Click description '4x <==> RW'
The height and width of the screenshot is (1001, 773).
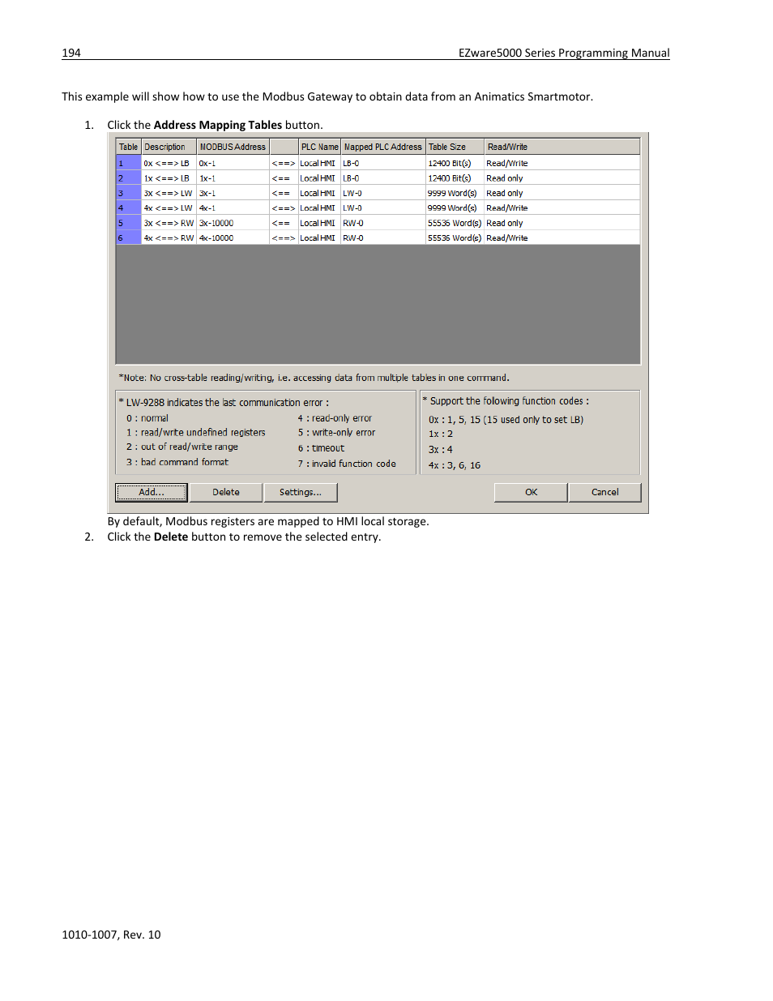point(169,238)
